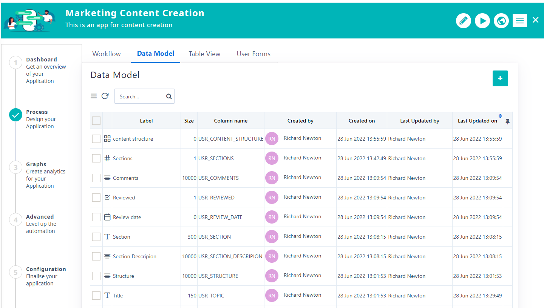Refresh the data model list
This screenshot has height=308, width=544.
[105, 96]
